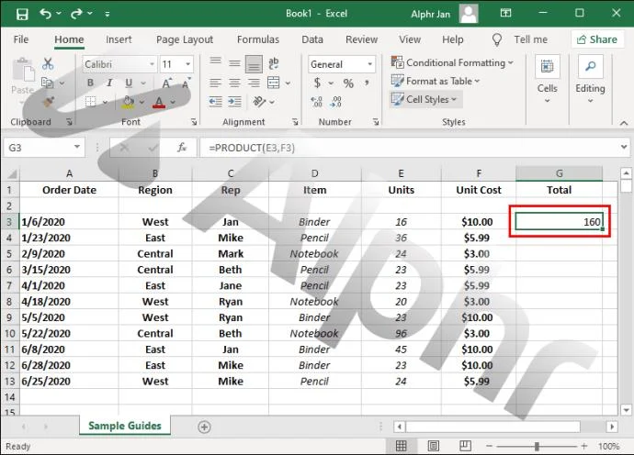Switch to the Page Layout tab
The image size is (634, 455).
185,39
